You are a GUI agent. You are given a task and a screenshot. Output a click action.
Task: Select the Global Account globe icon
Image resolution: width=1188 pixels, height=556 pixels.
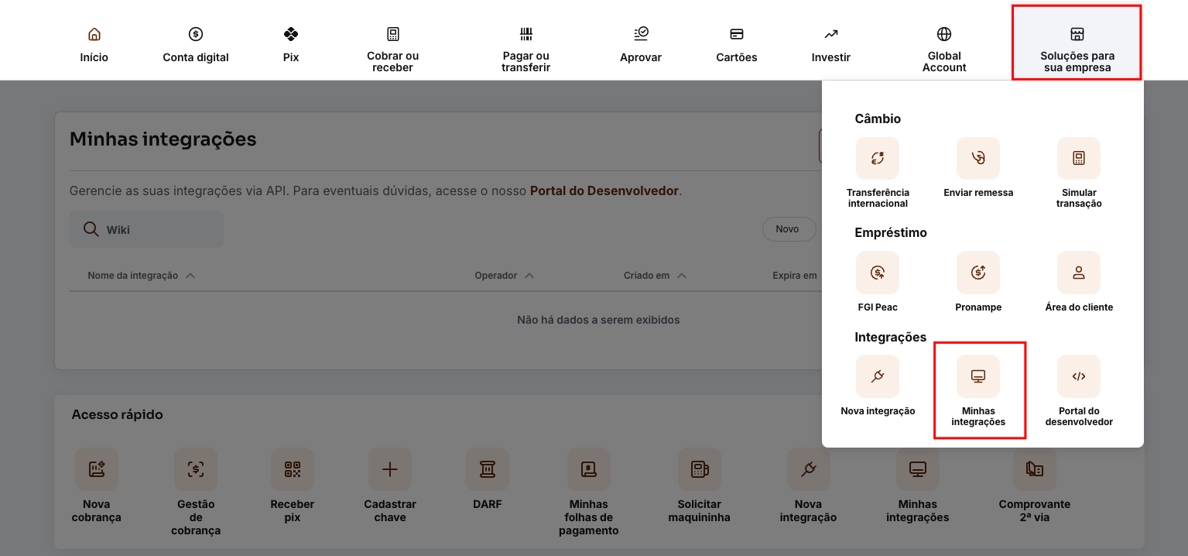(943, 33)
